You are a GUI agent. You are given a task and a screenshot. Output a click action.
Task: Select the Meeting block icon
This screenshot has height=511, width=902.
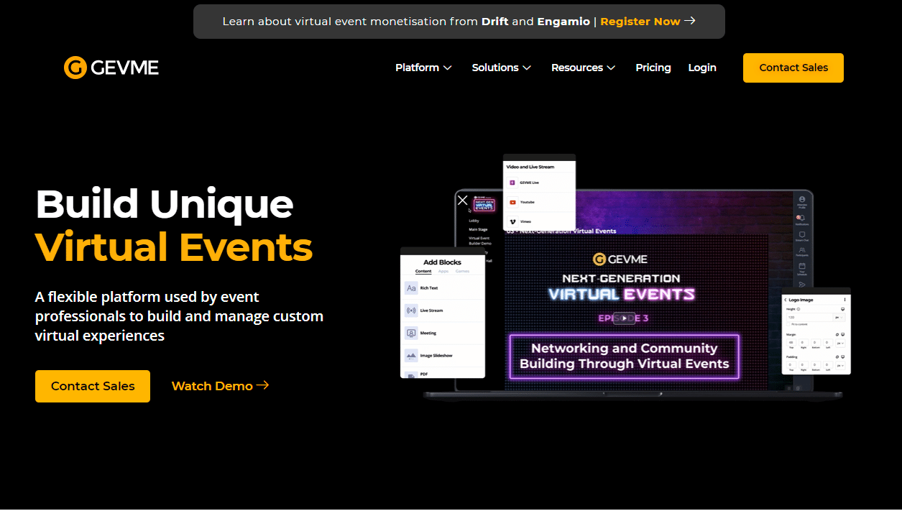(411, 333)
